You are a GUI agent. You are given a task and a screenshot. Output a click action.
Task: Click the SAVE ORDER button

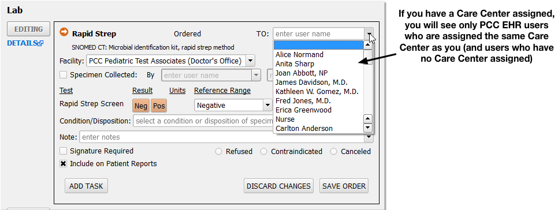click(344, 186)
